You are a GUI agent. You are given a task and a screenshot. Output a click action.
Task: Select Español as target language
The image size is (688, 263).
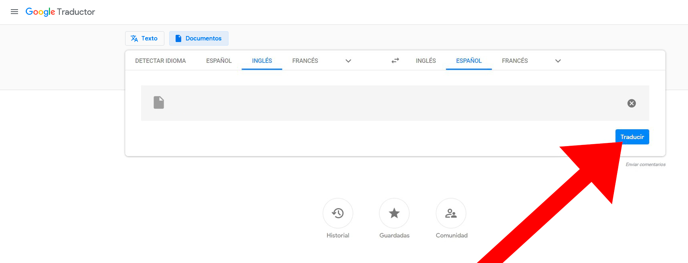pyautogui.click(x=469, y=61)
